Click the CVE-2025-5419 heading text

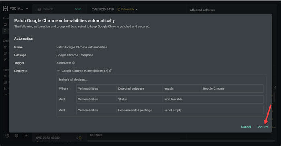102,9
